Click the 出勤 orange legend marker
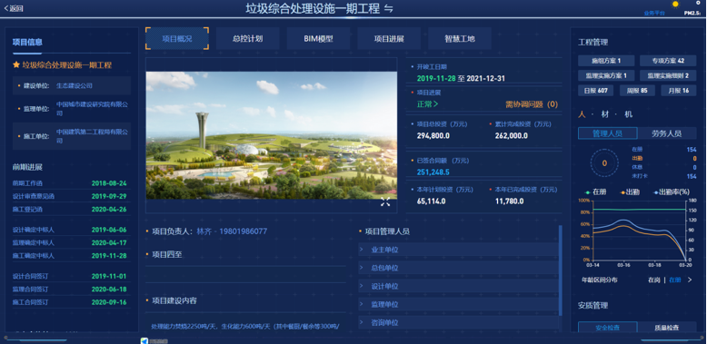Screen dimensions: 707x344 click(x=623, y=192)
